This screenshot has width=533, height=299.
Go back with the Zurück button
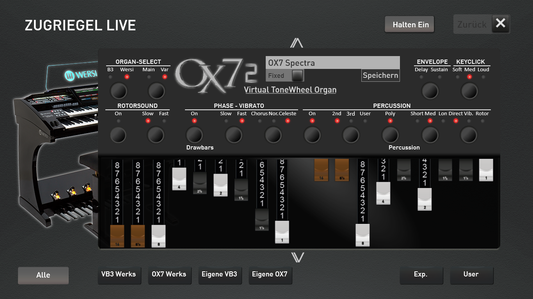click(x=472, y=25)
